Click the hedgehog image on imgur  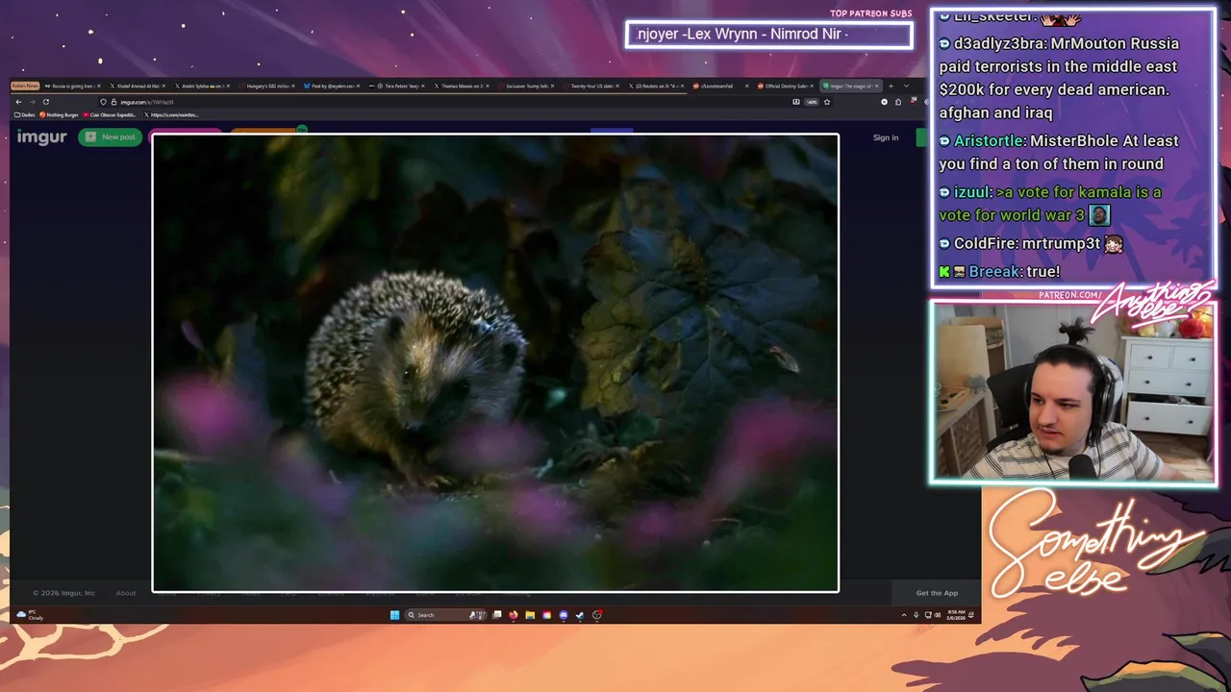point(495,362)
